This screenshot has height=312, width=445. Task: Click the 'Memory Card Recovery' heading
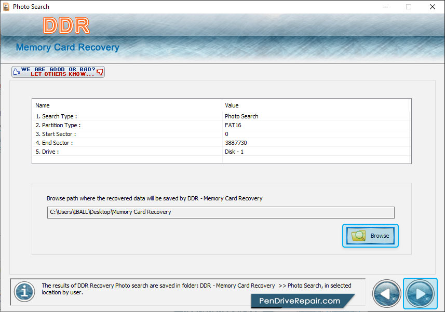[x=68, y=47]
